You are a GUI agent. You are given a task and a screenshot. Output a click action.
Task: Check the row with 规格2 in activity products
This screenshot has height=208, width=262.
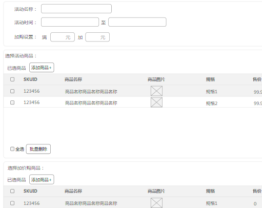pyautogui.click(x=12, y=102)
